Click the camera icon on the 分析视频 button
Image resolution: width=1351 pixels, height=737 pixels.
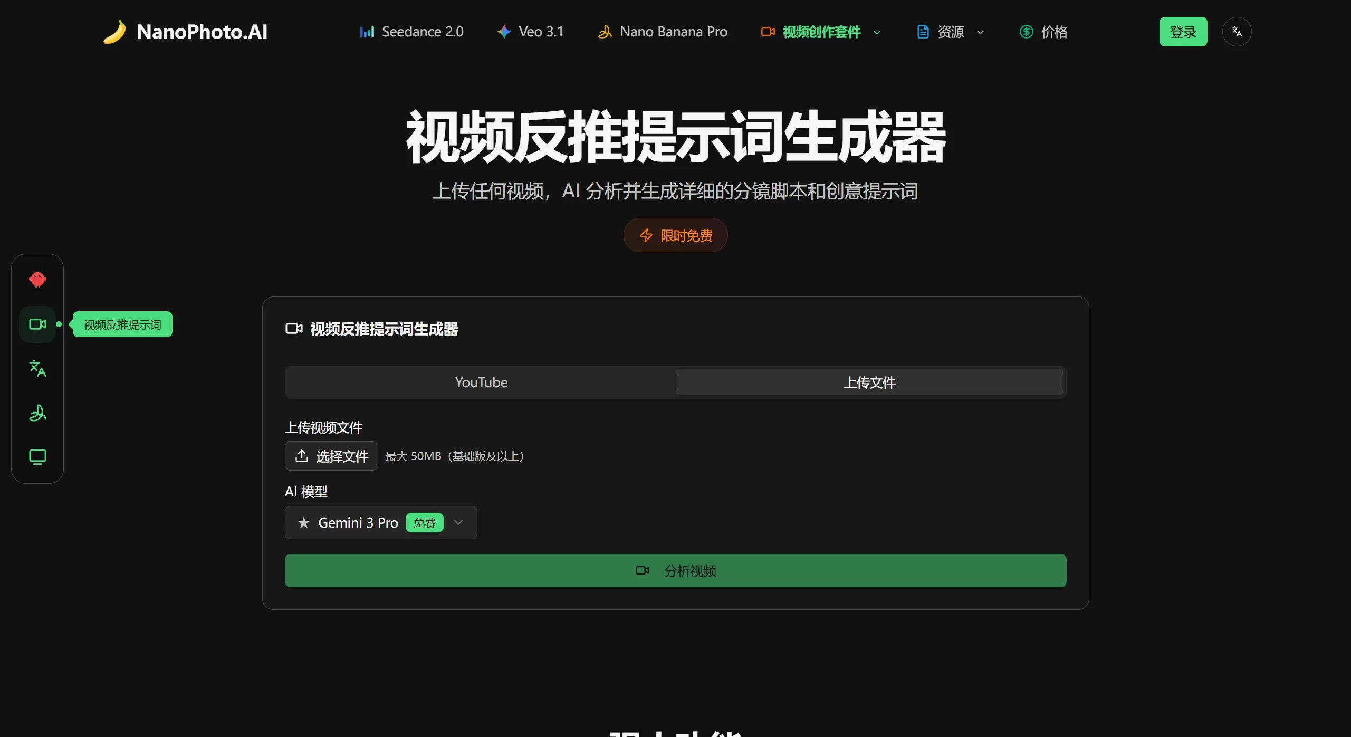pyautogui.click(x=643, y=571)
